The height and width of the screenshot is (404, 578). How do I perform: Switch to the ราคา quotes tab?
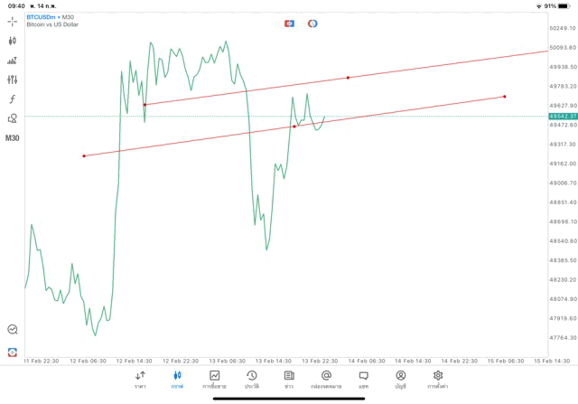(x=140, y=380)
